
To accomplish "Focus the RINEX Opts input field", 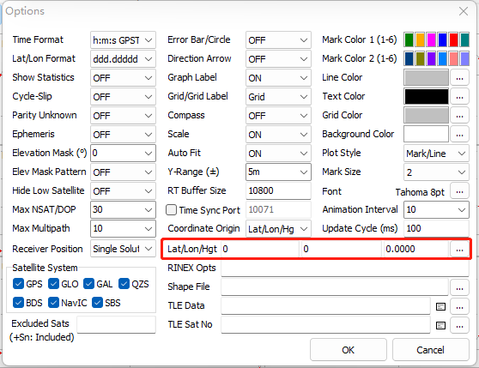I will 345,268.
